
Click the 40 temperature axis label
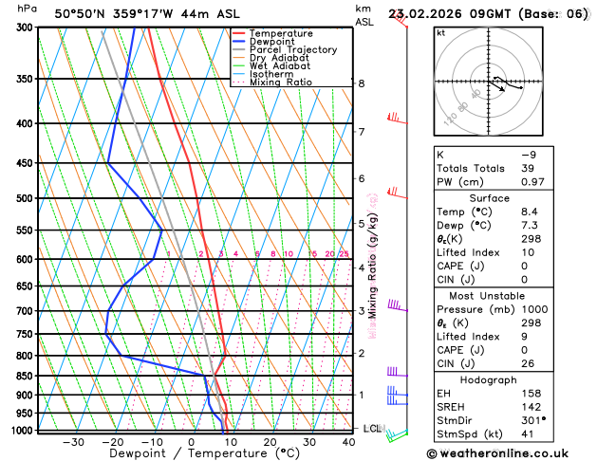click(x=348, y=442)
